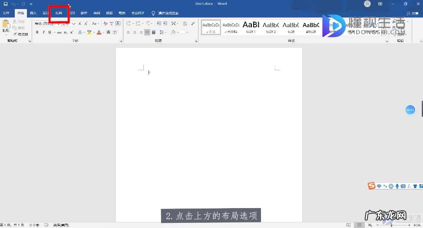Toggle superscript x² button
This screenshot has height=228, width=423.
pos(72,33)
